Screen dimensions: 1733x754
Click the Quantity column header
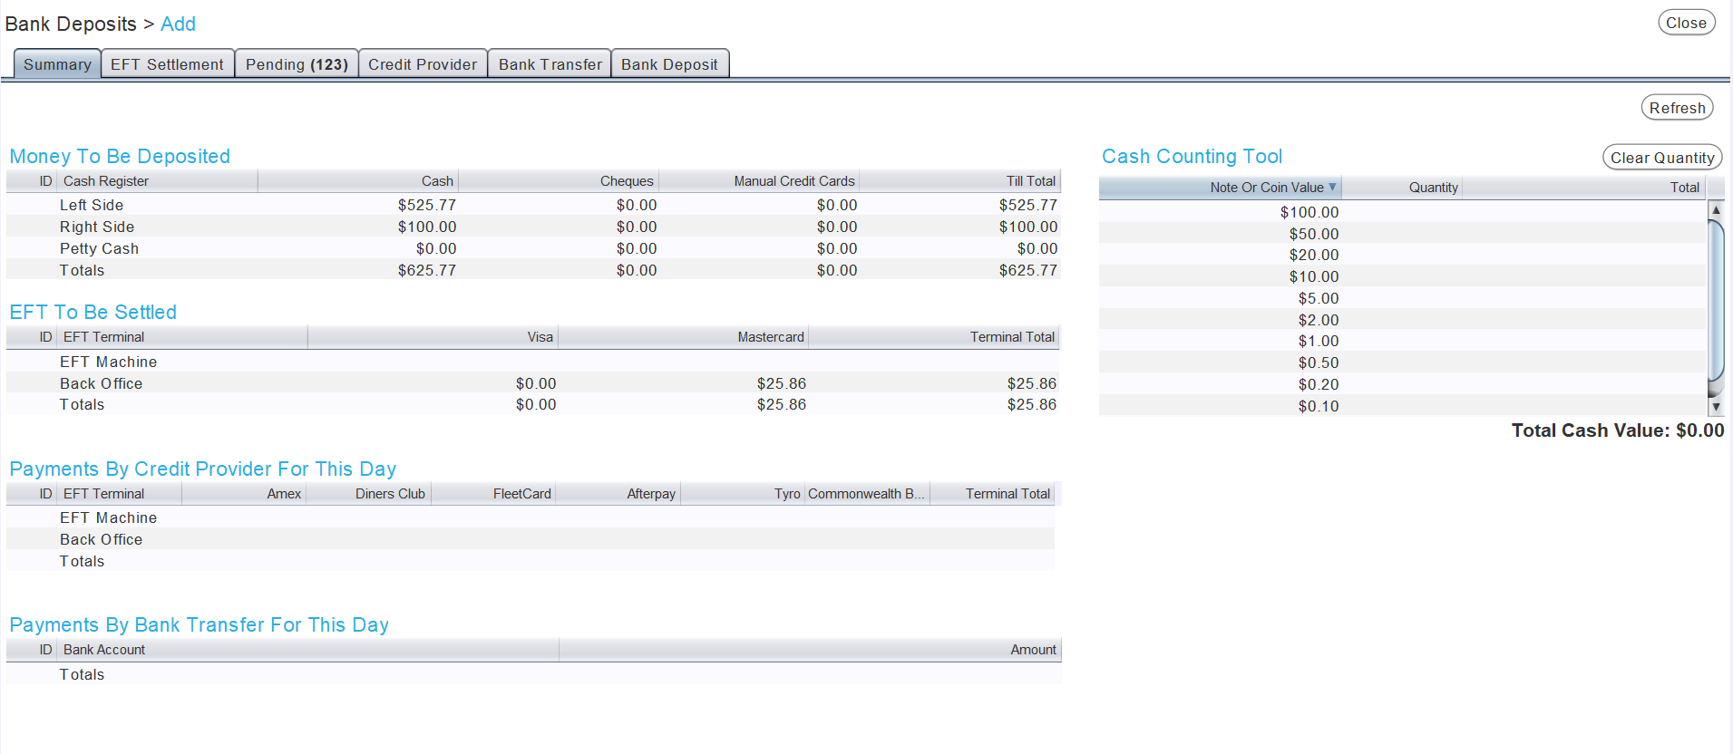click(1402, 188)
